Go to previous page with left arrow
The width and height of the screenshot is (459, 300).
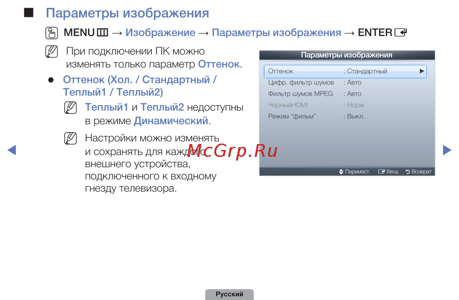coord(12,150)
